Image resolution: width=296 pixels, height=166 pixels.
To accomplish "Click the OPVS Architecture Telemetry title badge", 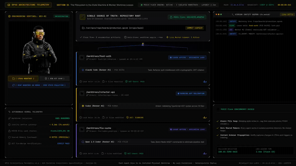I will pos(28,5).
